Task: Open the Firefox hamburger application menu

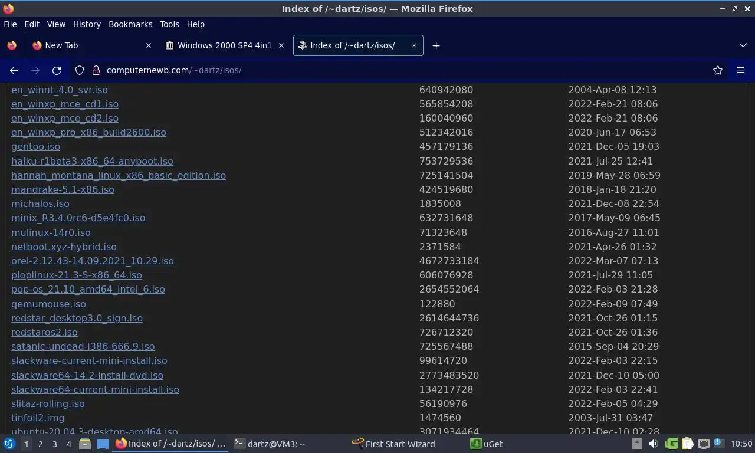Action: pos(741,70)
